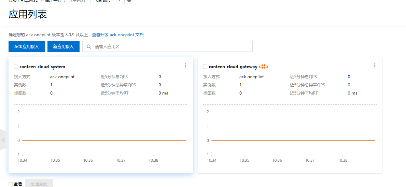
Task: Click the help icon beside namespace dropdown
Action: click(x=129, y=1)
